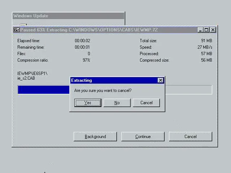Click the Compressed size value 56 MB
This screenshot has width=231, height=173.
coord(206,60)
